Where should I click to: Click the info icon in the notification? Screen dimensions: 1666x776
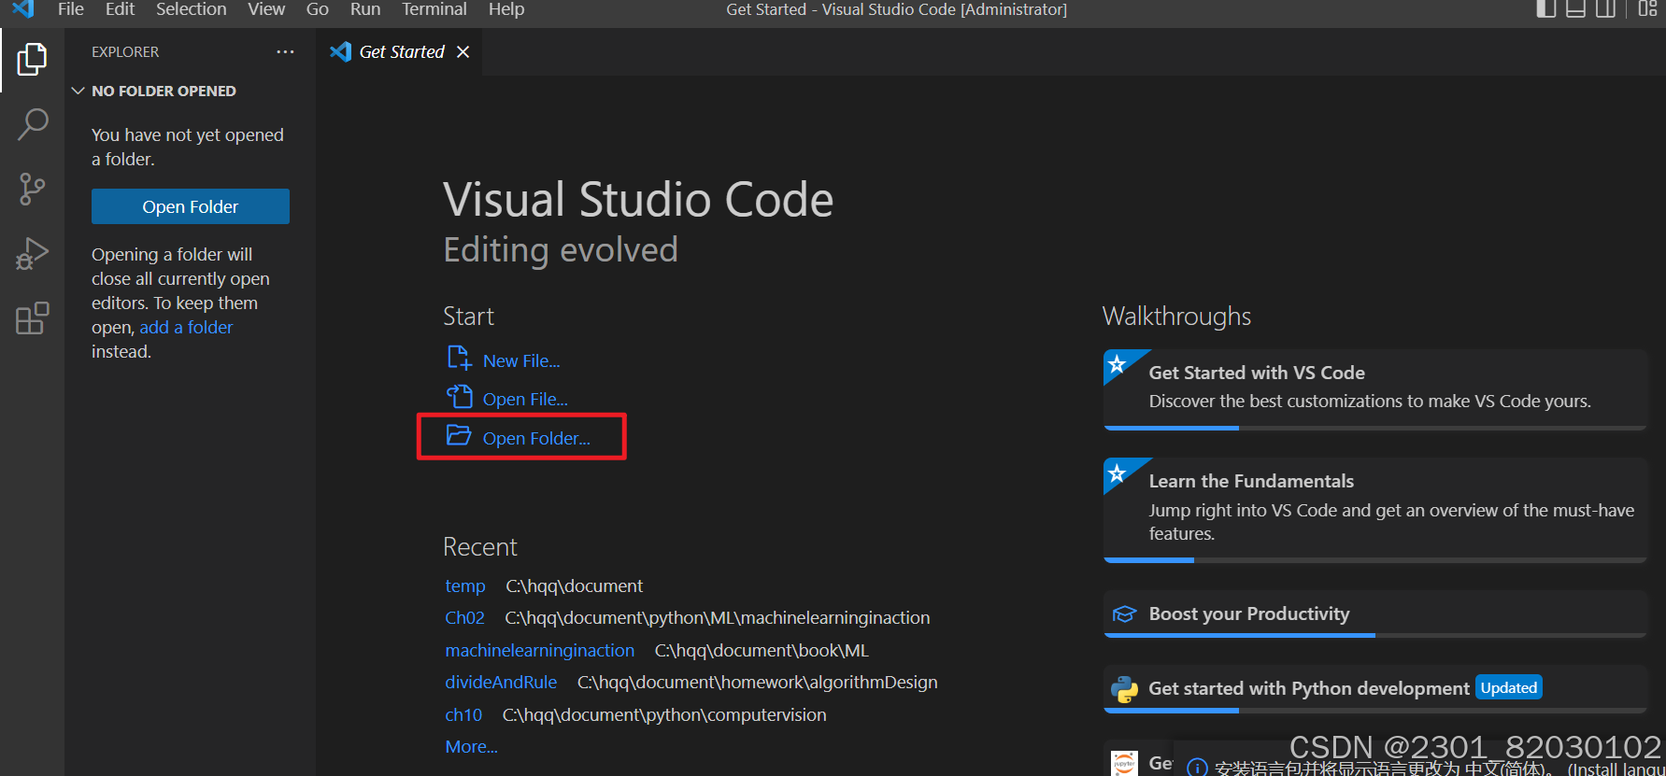pos(1196,768)
